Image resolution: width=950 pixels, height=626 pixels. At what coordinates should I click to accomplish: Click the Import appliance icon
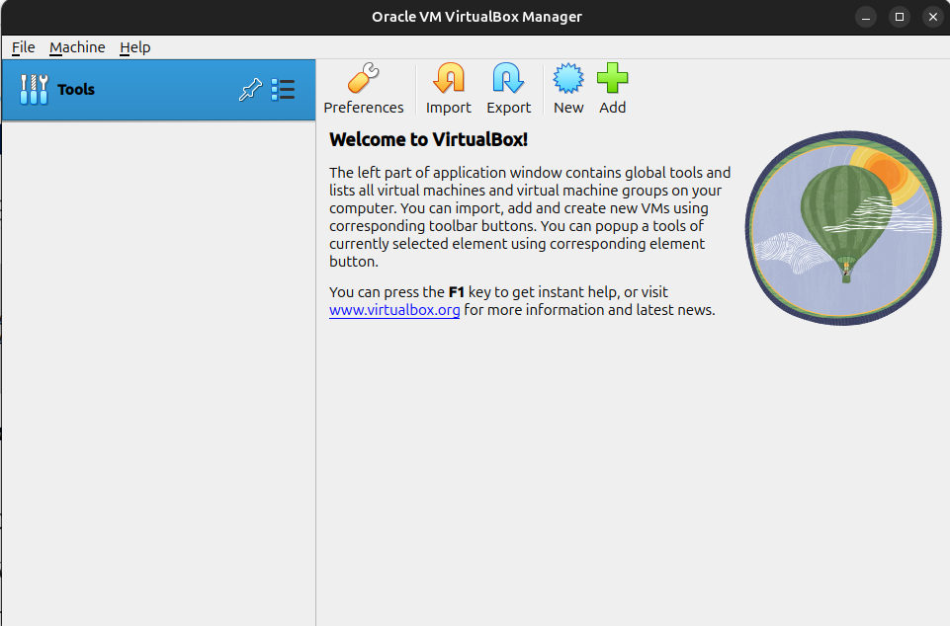coord(449,79)
